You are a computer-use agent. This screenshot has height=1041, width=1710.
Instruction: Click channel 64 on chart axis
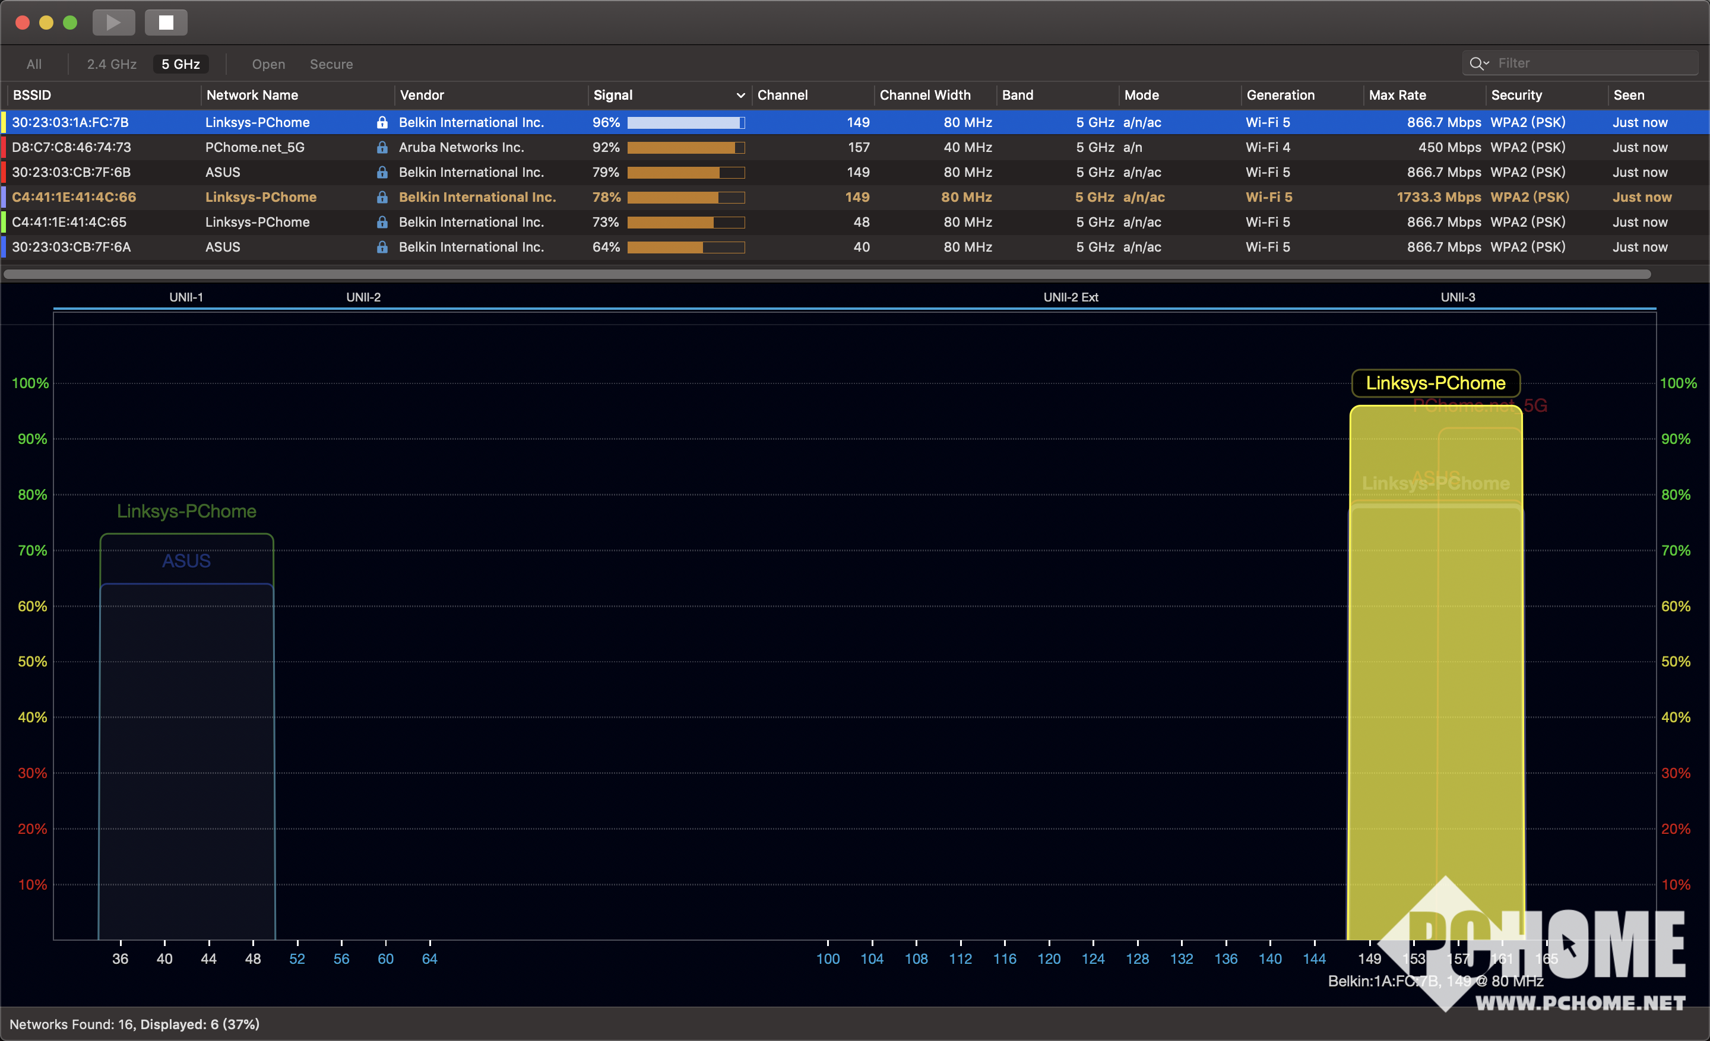coord(430,959)
